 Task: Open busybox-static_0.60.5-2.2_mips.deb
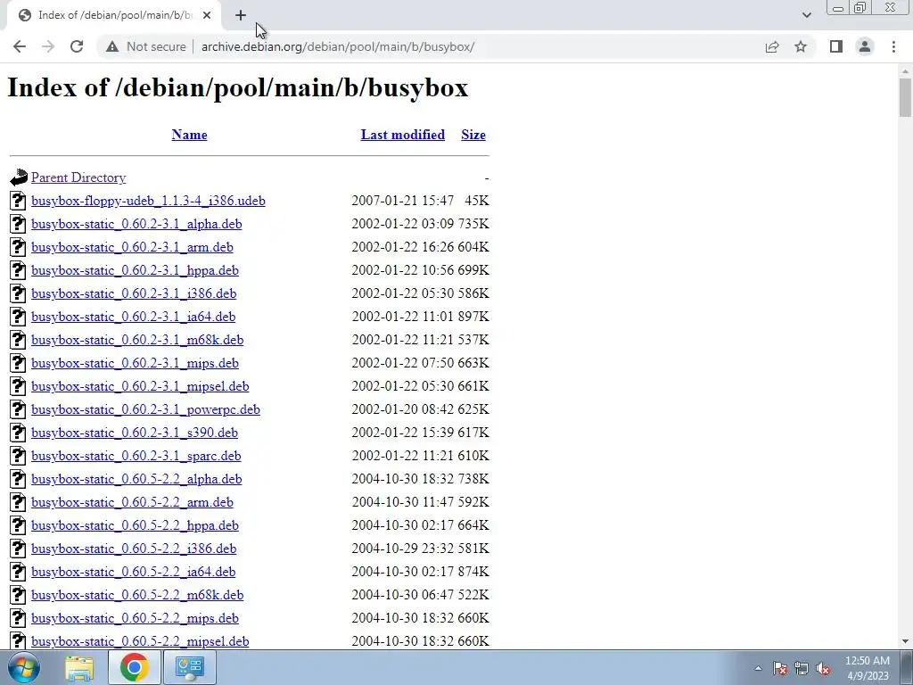tap(136, 618)
